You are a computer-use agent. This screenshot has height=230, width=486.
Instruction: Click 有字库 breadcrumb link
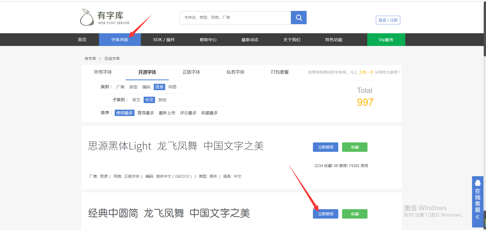[90, 59]
